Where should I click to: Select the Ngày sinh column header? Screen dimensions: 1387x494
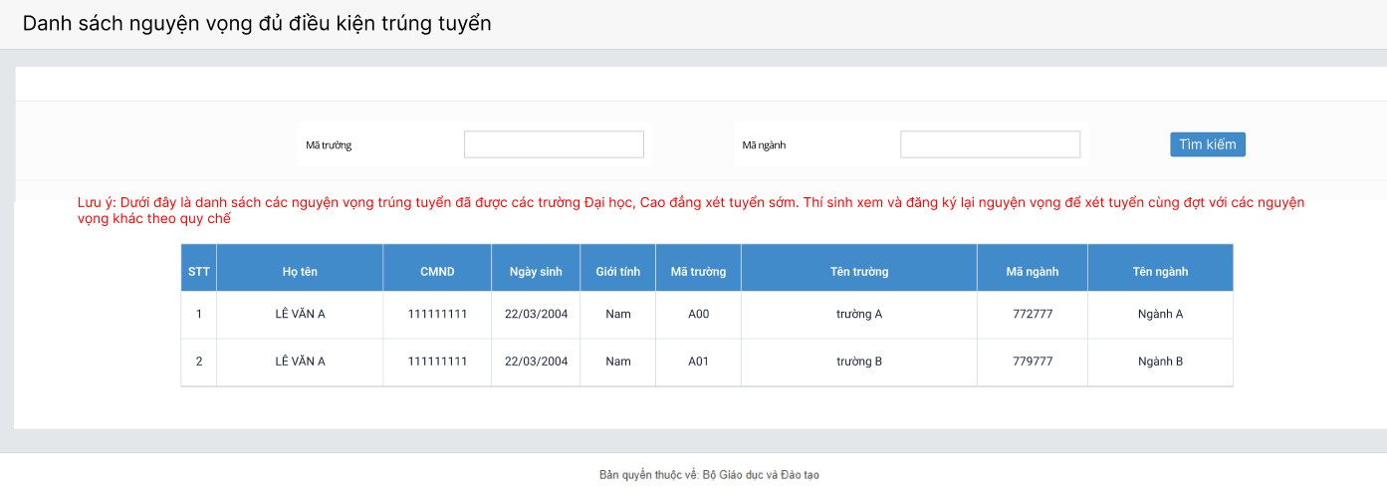[536, 272]
